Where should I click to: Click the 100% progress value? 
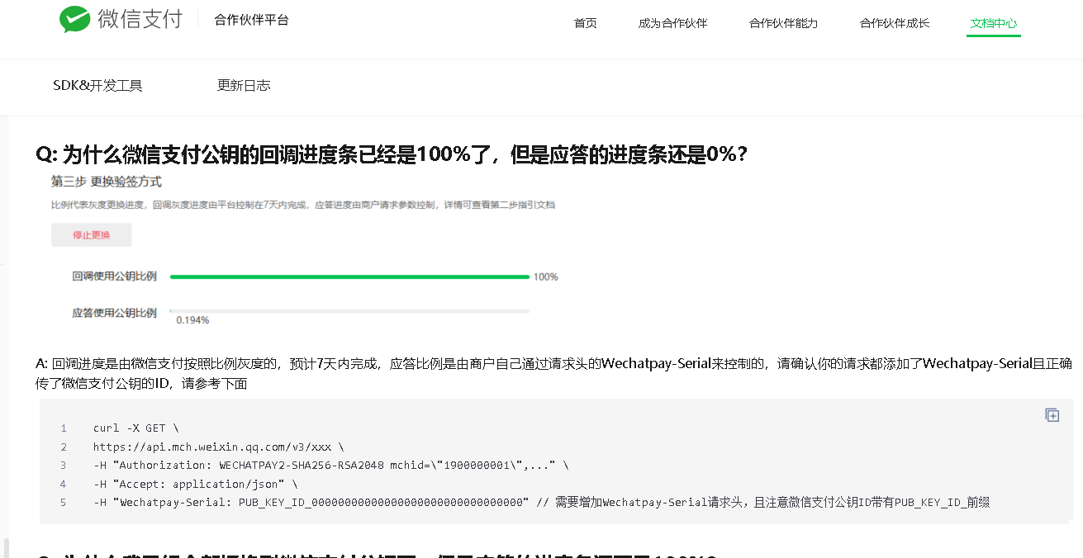[546, 277]
